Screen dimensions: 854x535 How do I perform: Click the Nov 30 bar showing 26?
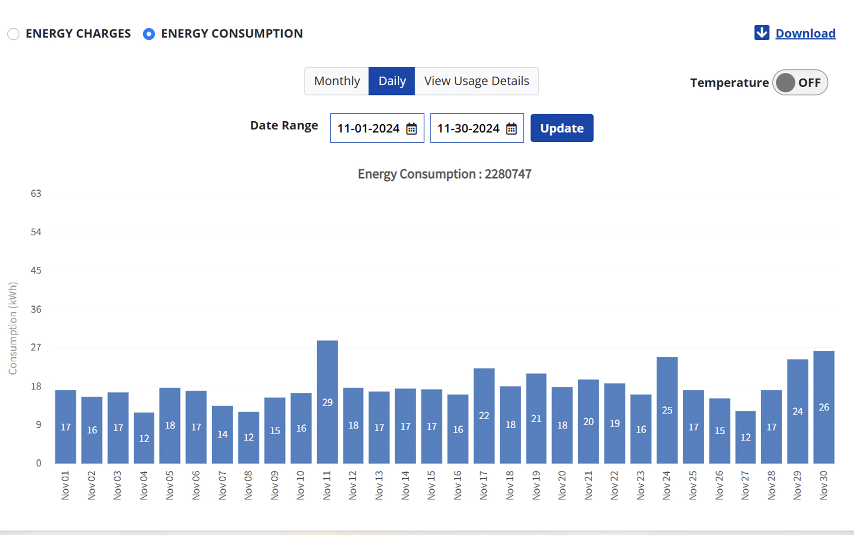[x=824, y=407]
